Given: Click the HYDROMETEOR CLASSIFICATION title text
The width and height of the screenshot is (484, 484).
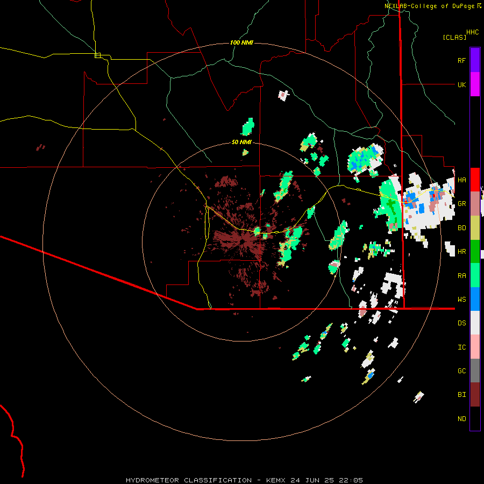Looking at the screenshot, I should [189, 480].
